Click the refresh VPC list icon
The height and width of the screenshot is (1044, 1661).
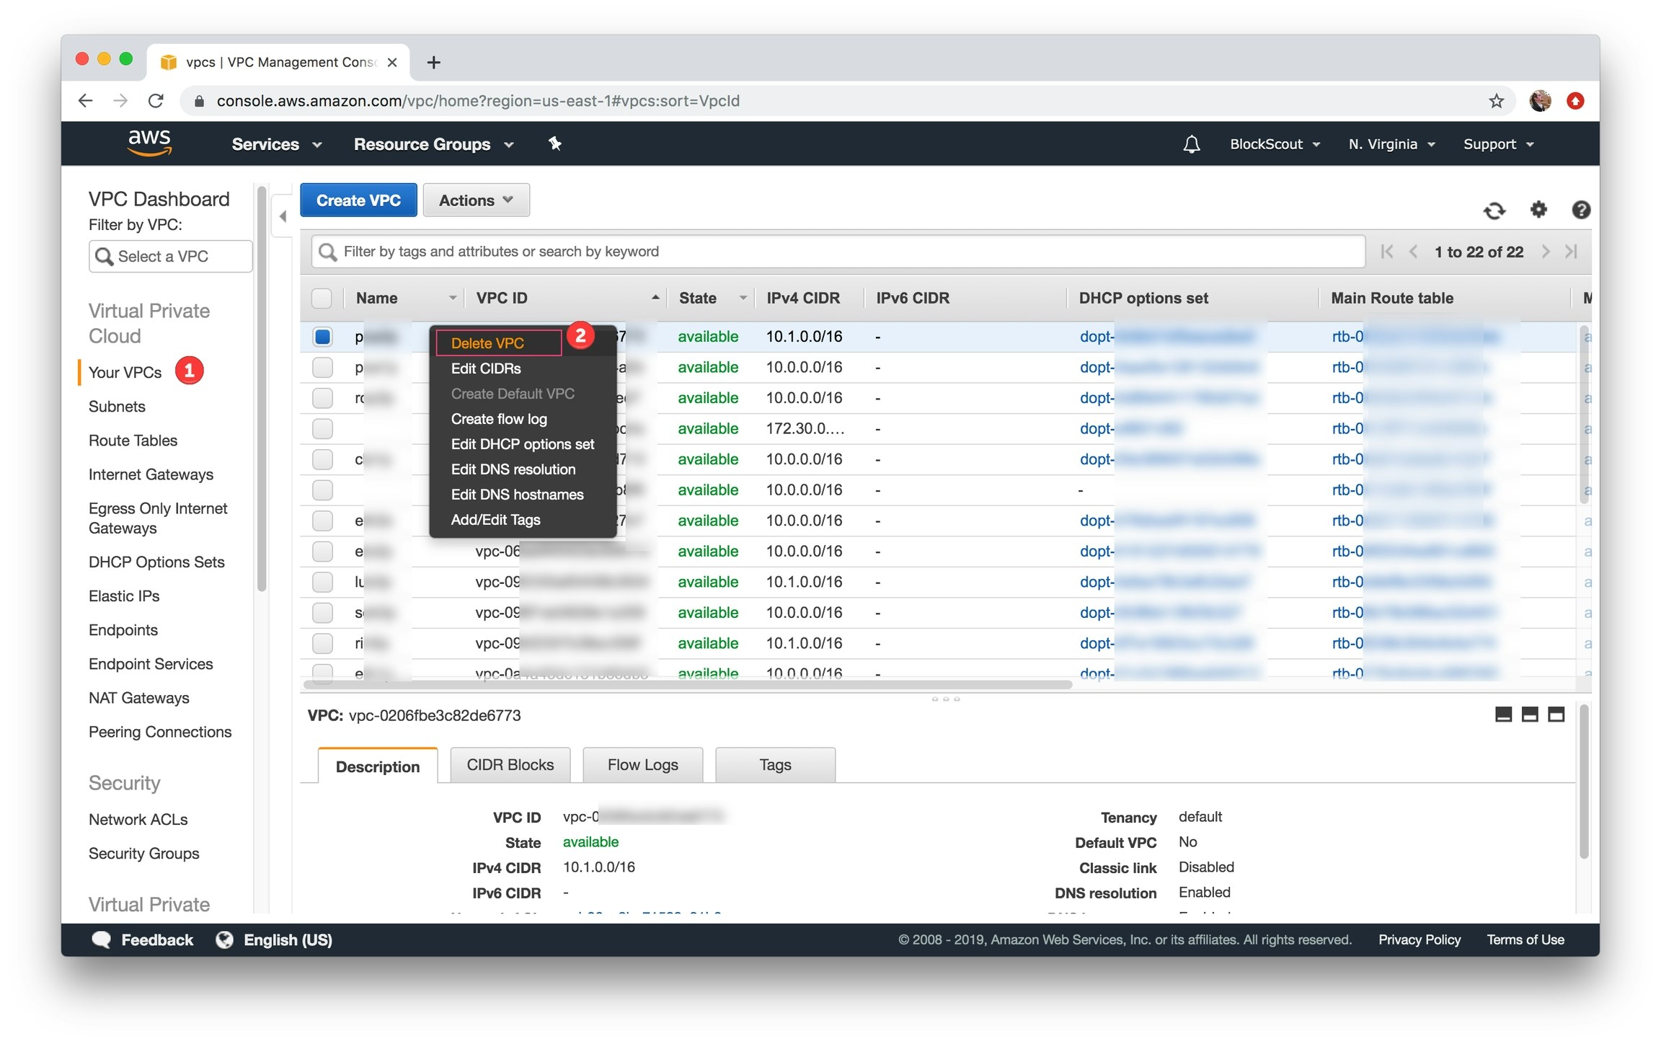coord(1494,211)
